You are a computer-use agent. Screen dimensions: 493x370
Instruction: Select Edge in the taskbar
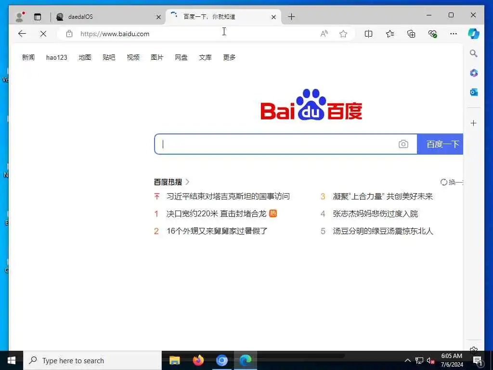[245, 360]
